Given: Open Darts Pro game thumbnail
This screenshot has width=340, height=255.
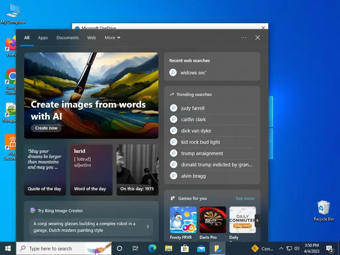Looking at the screenshot, I should click(213, 220).
